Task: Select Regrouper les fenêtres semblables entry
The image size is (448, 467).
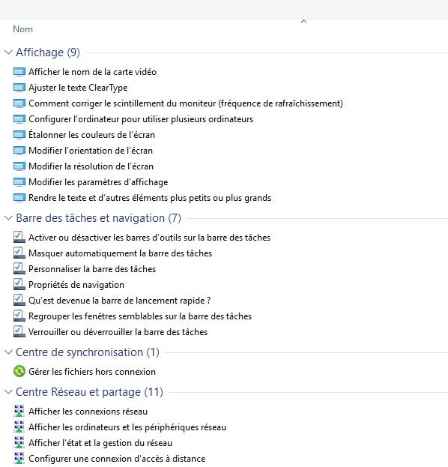Action: [x=140, y=316]
